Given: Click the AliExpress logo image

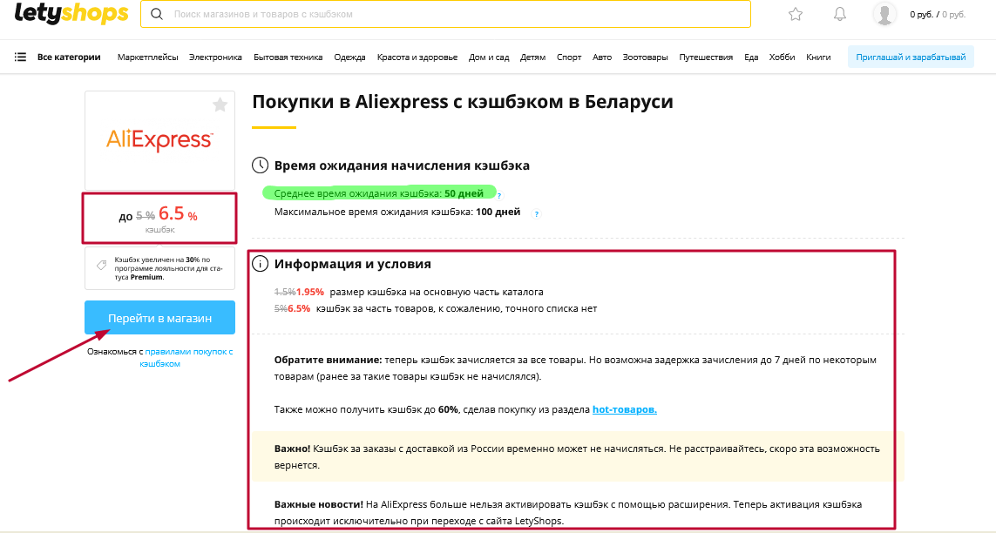Looking at the screenshot, I should coord(159,140).
